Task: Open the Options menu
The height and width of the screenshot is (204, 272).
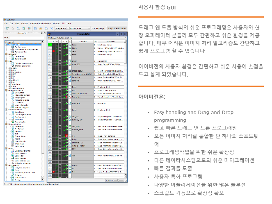Action: 25,24
